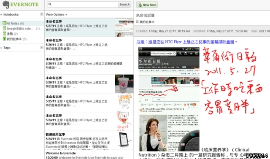
Task: Select All Notes (8) notebook
Action: 22,23
